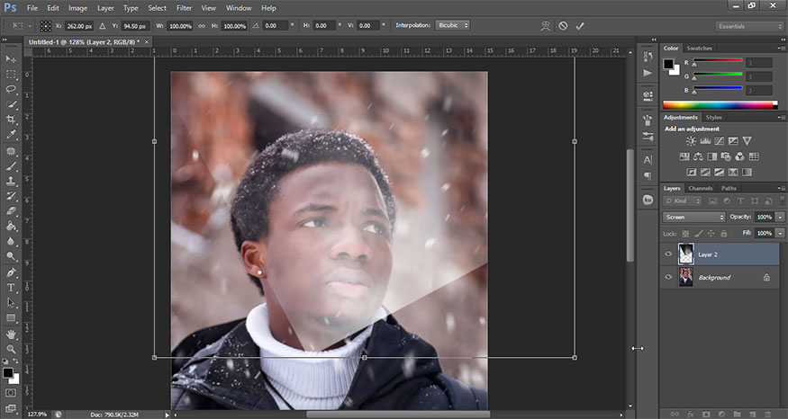Toggle maintain aspect ratio link
The height and width of the screenshot is (419, 788).
[x=202, y=25]
